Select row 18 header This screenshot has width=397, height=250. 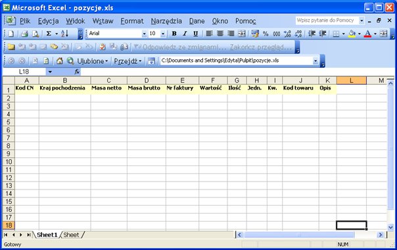9,225
